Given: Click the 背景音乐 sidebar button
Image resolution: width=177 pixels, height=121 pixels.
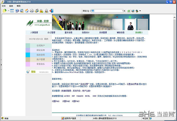Looking at the screenshot, I should (36, 64).
